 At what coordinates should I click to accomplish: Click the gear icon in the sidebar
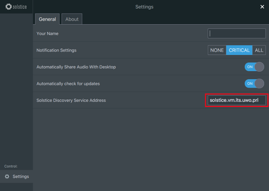7,176
